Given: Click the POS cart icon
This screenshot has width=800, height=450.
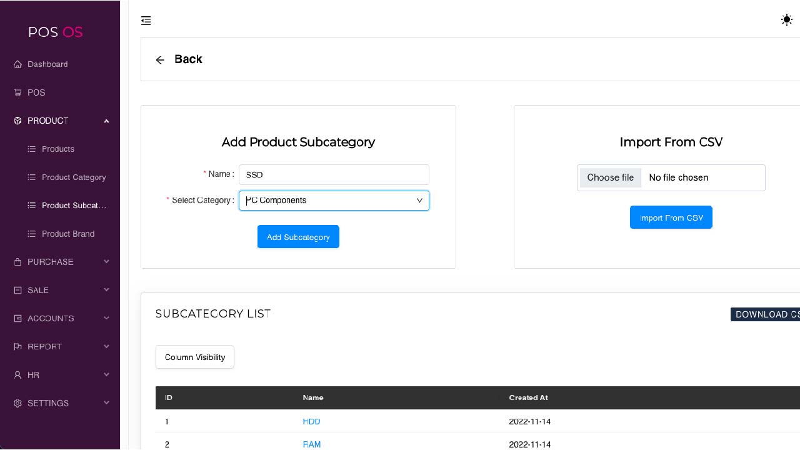Looking at the screenshot, I should click(x=17, y=92).
